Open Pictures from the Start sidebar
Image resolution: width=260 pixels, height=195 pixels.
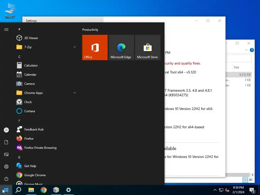pyautogui.click(x=6, y=154)
